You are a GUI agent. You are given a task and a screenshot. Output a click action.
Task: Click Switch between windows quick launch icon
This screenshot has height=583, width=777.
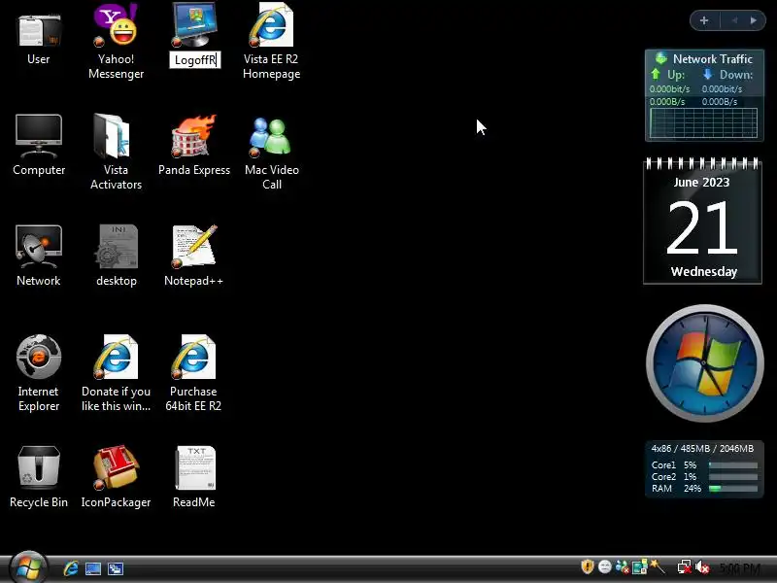116,568
